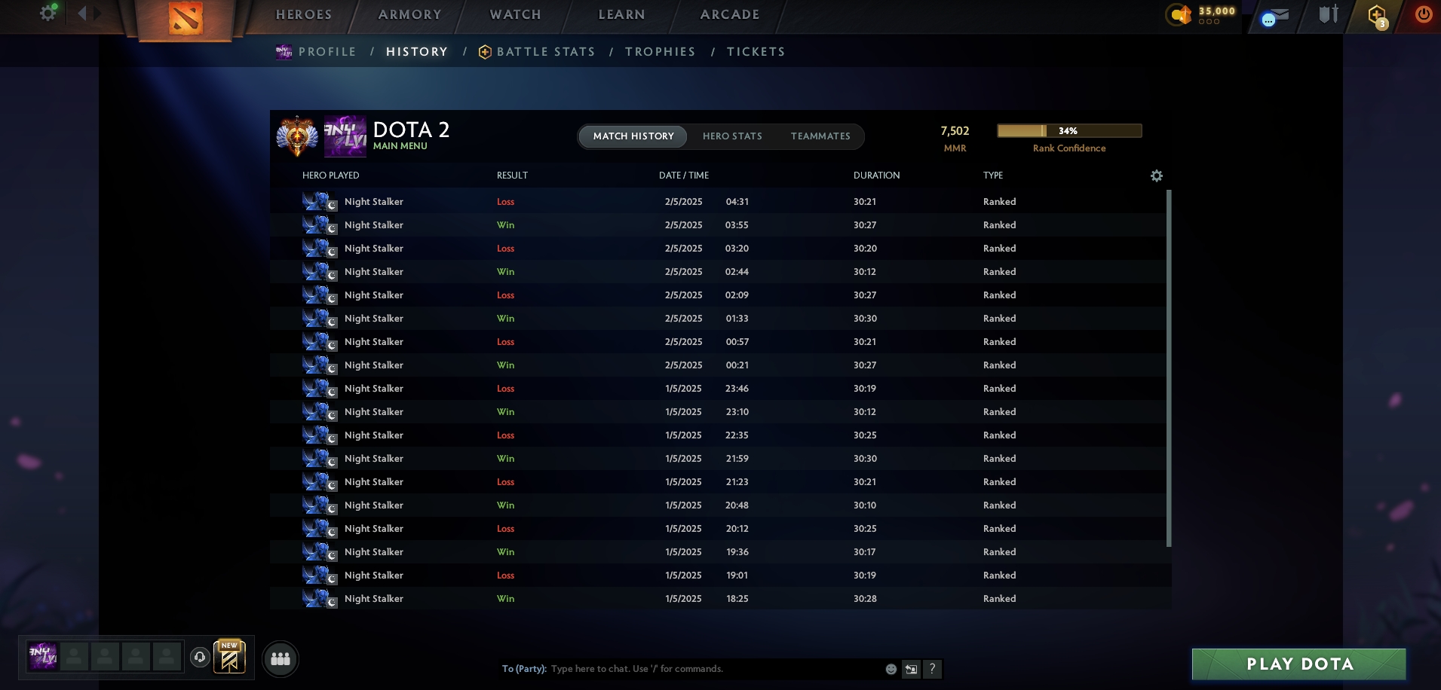Open the WATCH menu
This screenshot has height=690, width=1441.
[515, 14]
